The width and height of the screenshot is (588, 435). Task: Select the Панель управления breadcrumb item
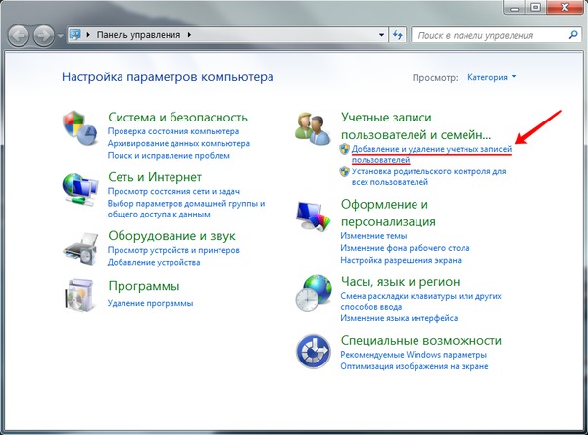click(x=138, y=35)
